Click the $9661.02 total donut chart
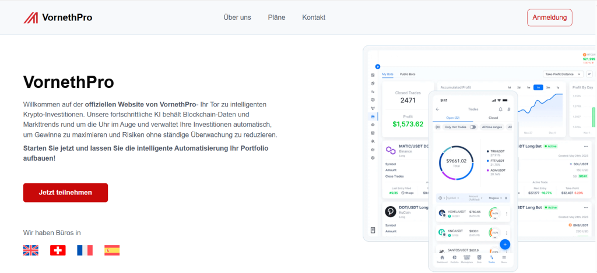This screenshot has width=597, height=273. click(x=456, y=163)
